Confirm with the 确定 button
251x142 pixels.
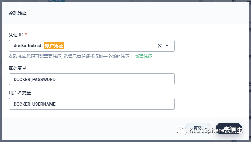click(228, 129)
